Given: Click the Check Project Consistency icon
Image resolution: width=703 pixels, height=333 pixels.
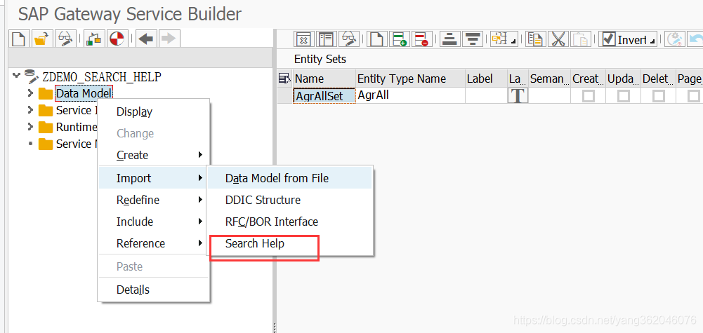Looking at the screenshot, I should [x=93, y=39].
